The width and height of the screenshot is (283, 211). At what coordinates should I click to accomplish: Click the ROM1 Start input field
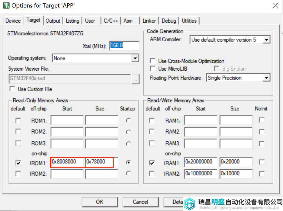67,120
